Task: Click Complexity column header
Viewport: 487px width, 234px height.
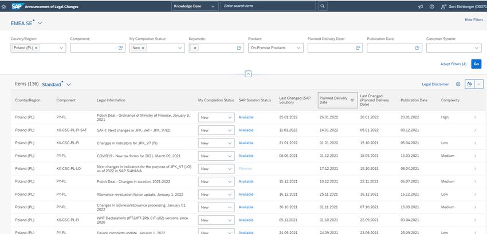Action: pos(450,100)
